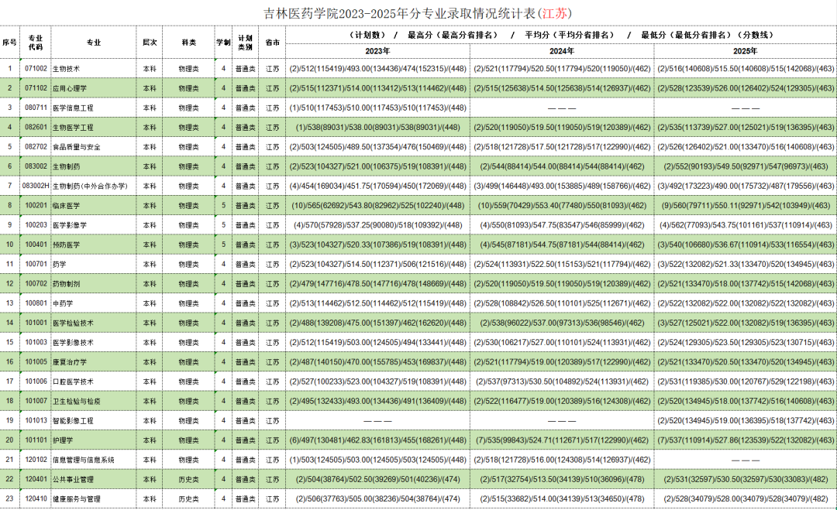Select 2025 data cell for 应用心理学

(x=746, y=88)
